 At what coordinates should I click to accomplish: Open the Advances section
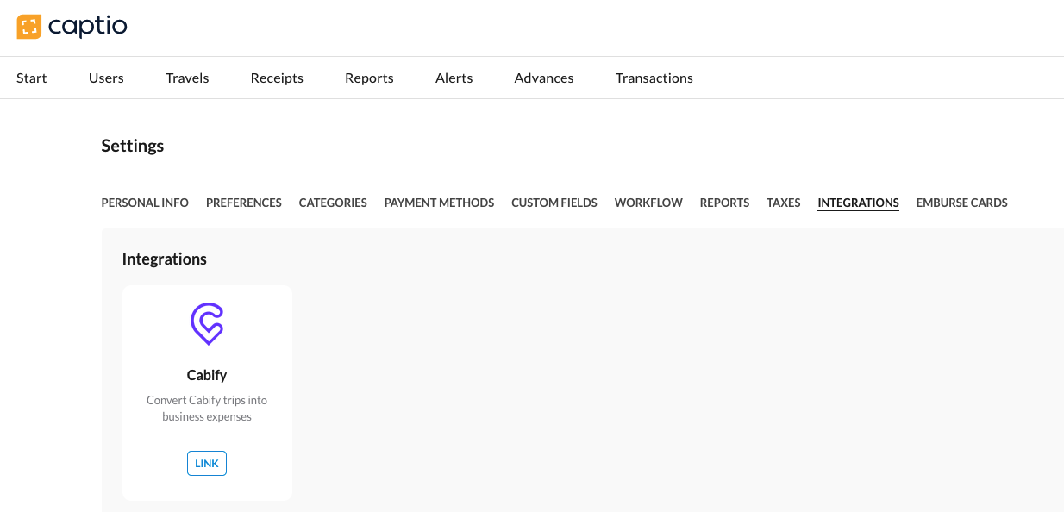click(x=543, y=78)
